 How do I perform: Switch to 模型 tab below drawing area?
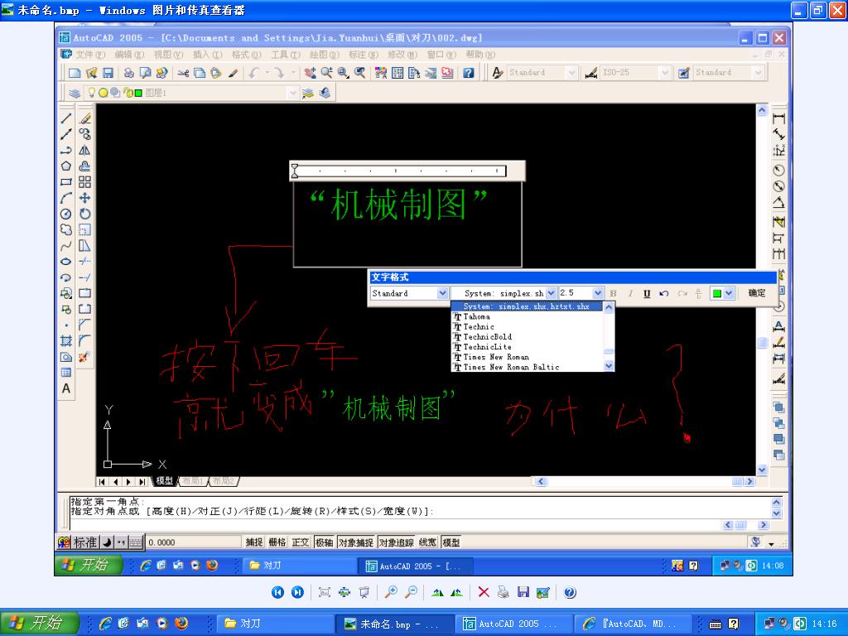[x=165, y=481]
